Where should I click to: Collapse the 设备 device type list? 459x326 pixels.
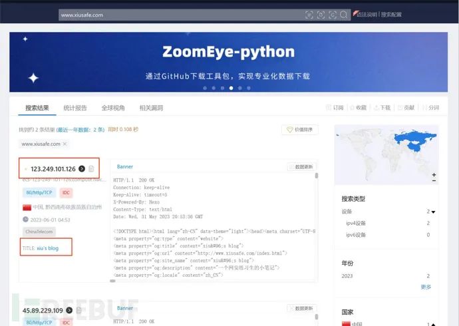(434, 212)
